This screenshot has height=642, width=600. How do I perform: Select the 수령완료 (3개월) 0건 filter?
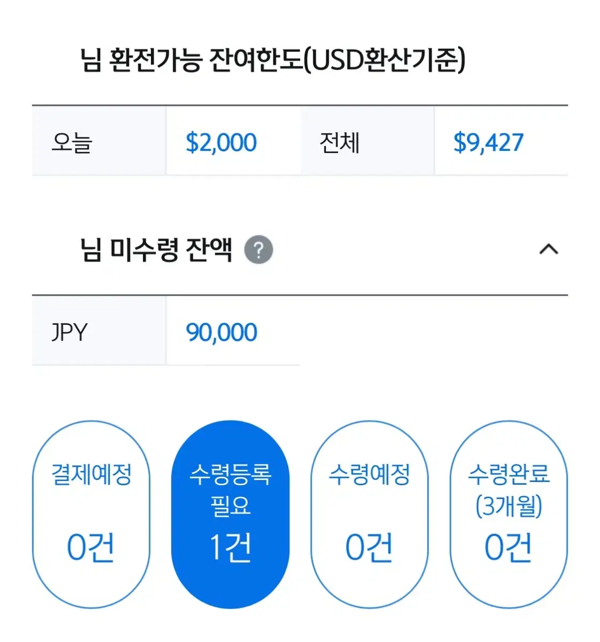508,514
